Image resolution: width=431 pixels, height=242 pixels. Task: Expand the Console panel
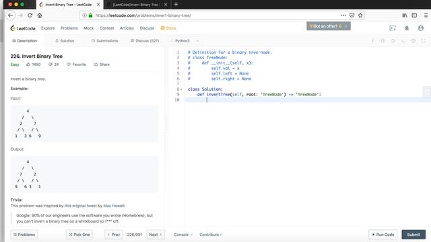coord(183,235)
